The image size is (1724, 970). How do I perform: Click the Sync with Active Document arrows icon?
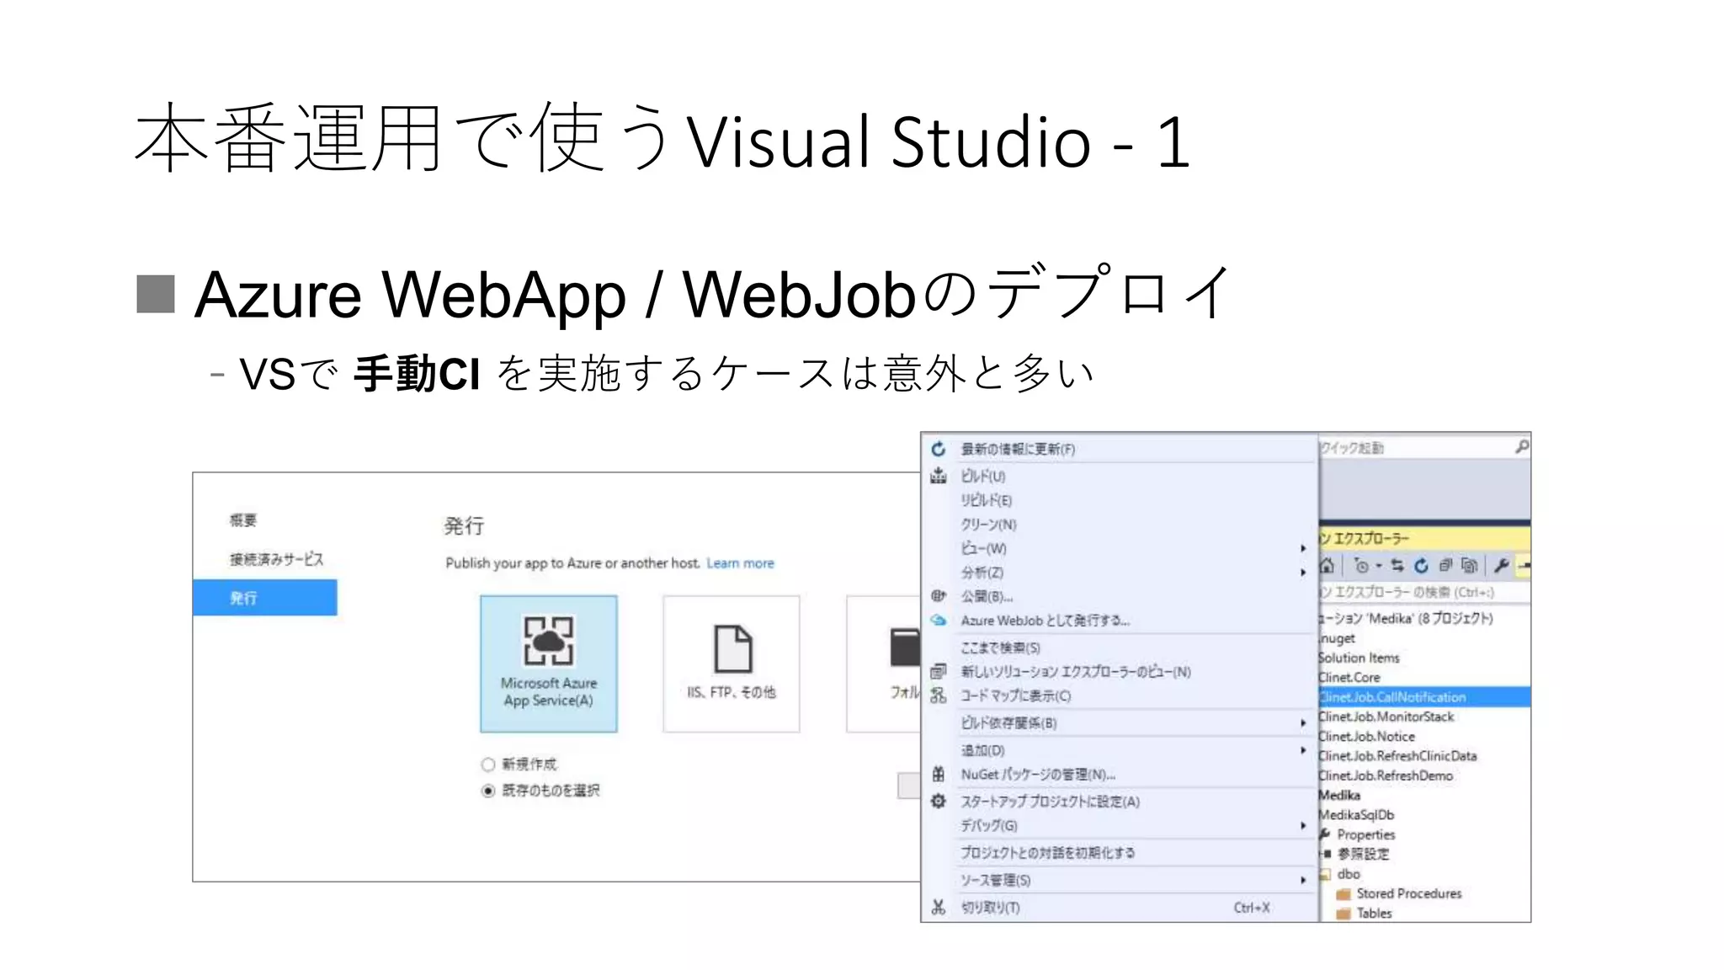1397,565
